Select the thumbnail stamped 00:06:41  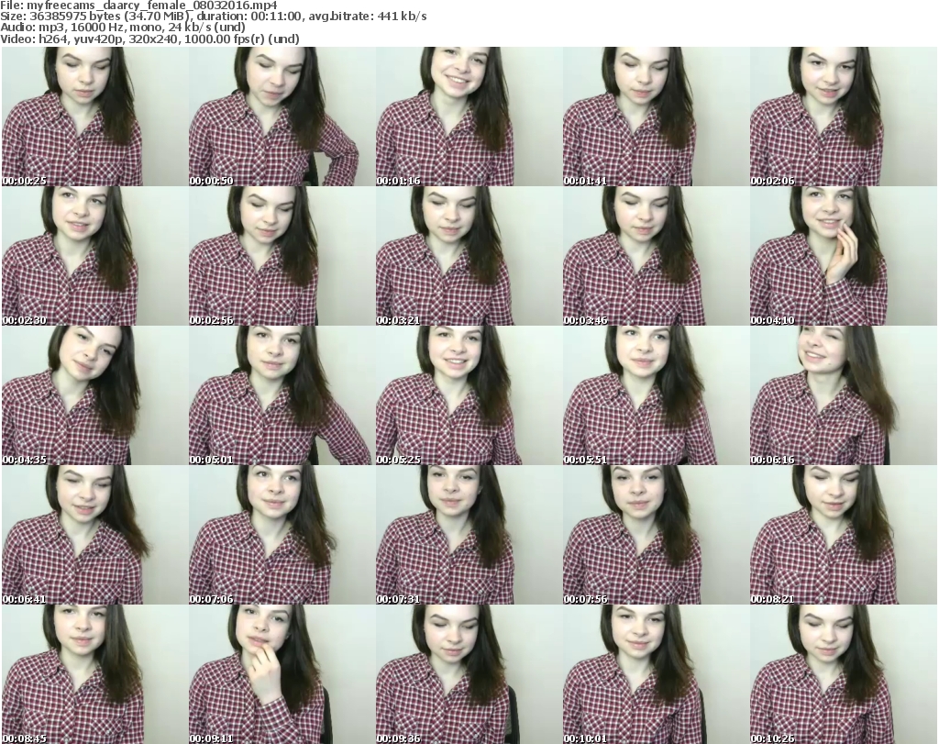(94, 535)
